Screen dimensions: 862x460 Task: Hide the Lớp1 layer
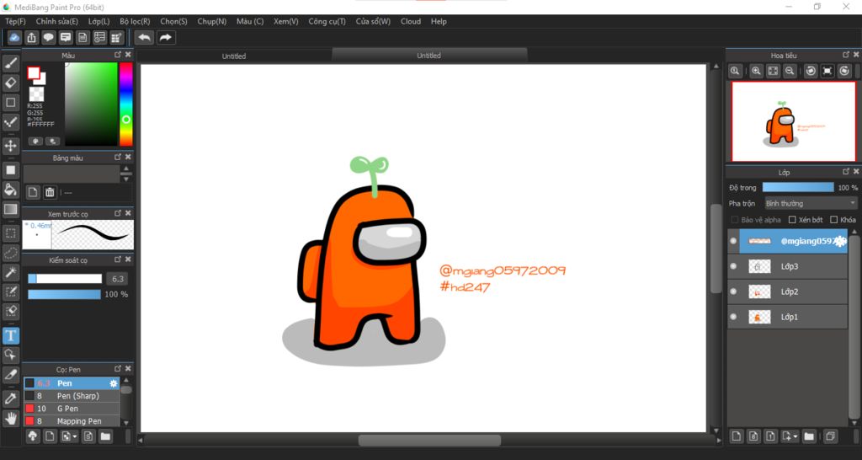[x=733, y=317]
